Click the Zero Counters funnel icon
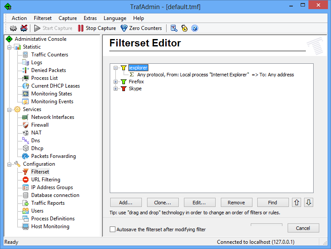Image resolution: width=331 pixels, height=249 pixels. (124, 28)
